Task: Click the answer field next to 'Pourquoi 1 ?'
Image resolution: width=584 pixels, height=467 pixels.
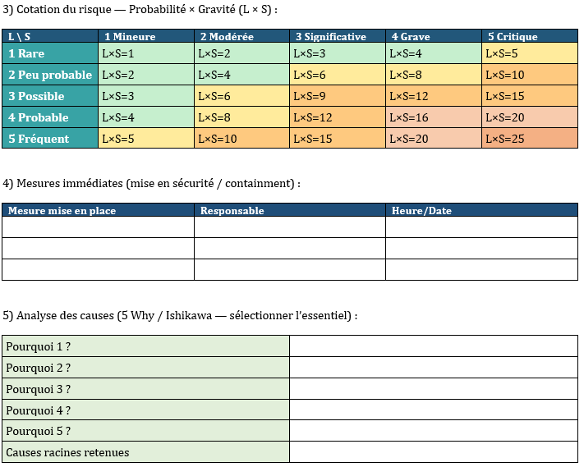Action: [x=433, y=346]
